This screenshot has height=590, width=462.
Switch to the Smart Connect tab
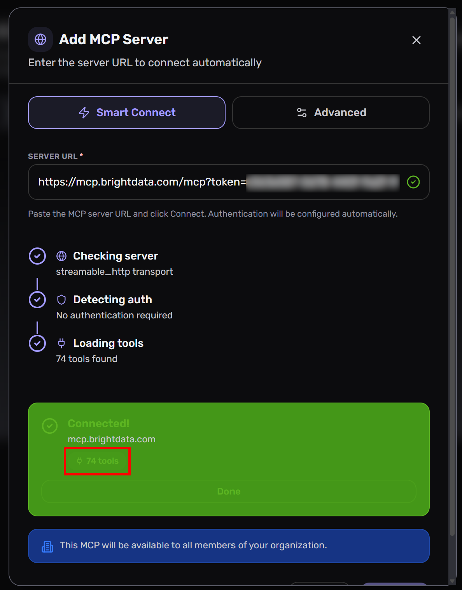coord(127,113)
